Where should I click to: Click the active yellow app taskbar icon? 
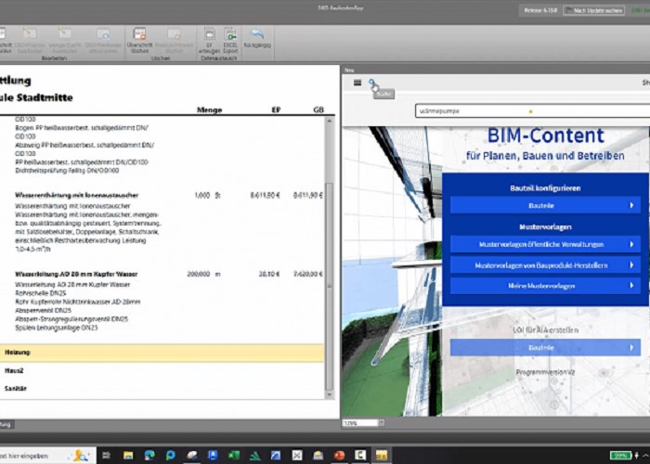point(382,456)
